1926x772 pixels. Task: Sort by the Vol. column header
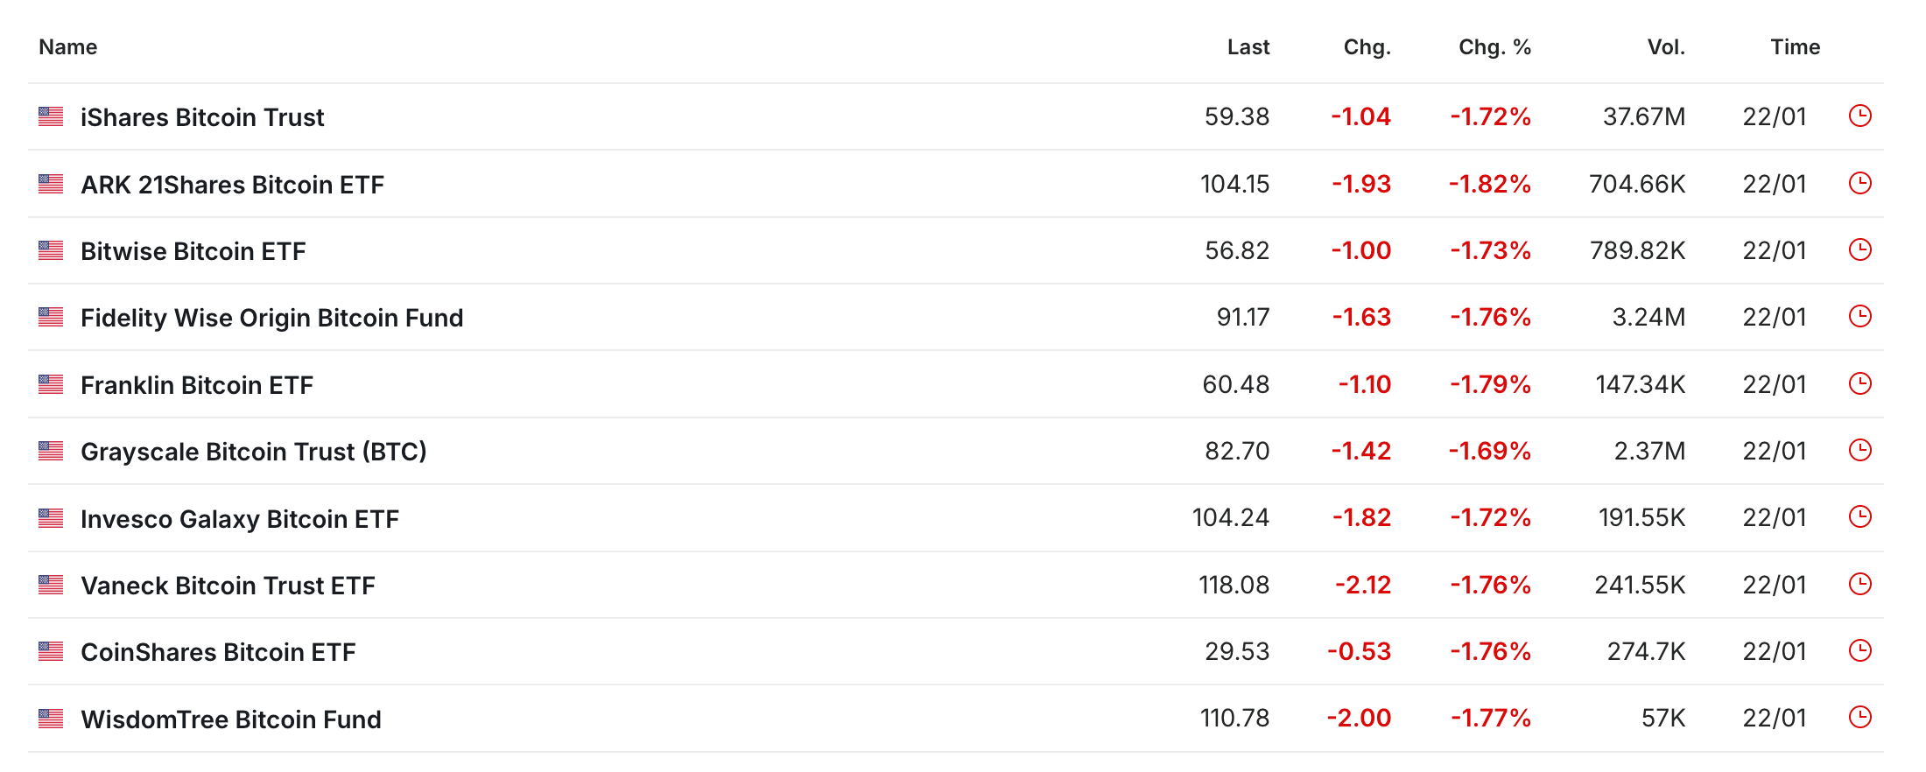point(1666,47)
